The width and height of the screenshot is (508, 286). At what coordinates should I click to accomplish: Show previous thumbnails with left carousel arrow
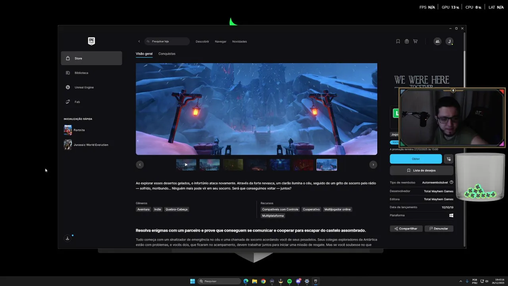click(x=140, y=164)
